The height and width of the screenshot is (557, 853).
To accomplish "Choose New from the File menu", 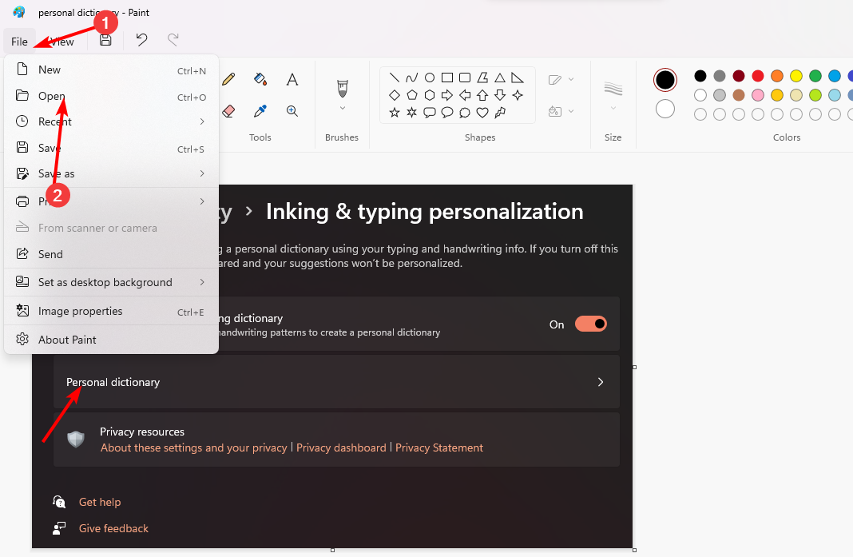I will click(x=112, y=70).
